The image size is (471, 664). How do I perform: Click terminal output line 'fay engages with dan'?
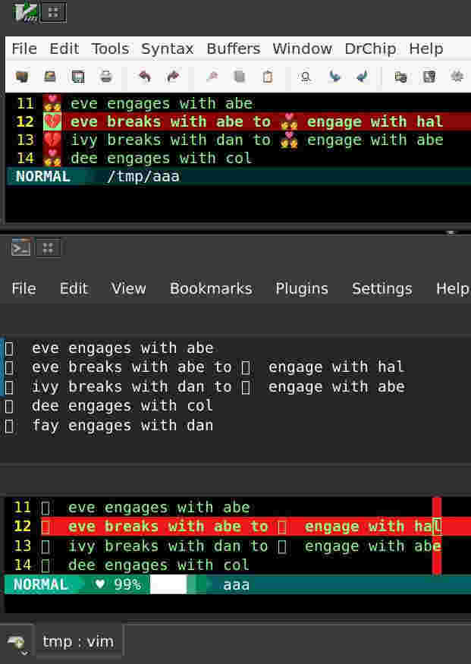point(122,426)
